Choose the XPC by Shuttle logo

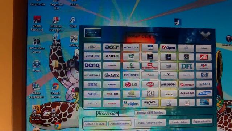click(150, 103)
